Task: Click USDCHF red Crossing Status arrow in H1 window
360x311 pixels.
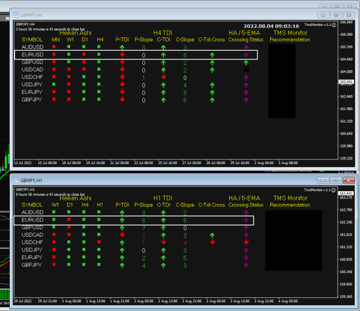Action: (x=246, y=242)
